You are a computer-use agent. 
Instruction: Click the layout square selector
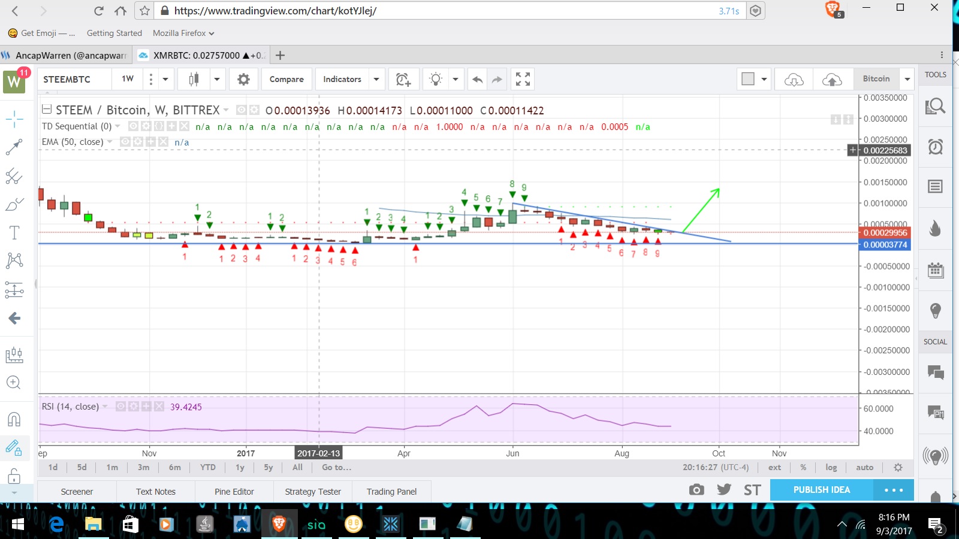(748, 79)
